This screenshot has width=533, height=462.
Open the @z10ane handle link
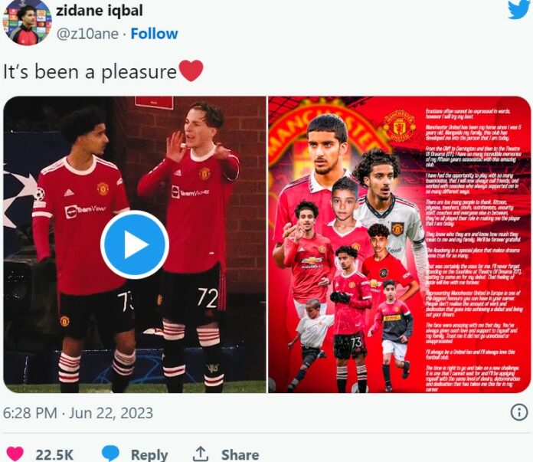coord(87,34)
